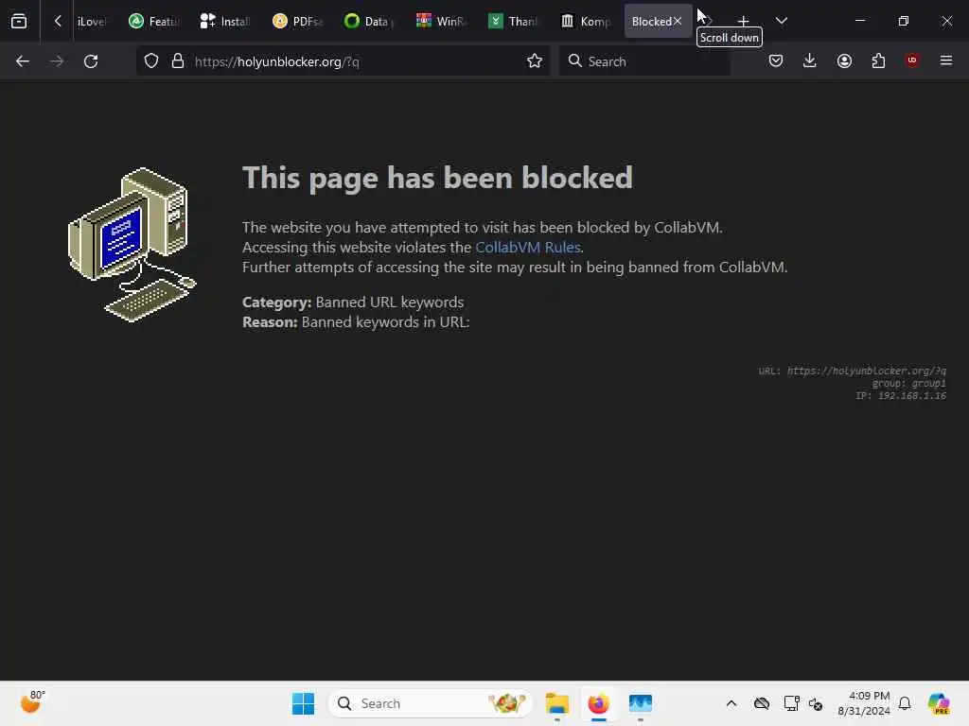Go forward with the forward arrow

56,61
